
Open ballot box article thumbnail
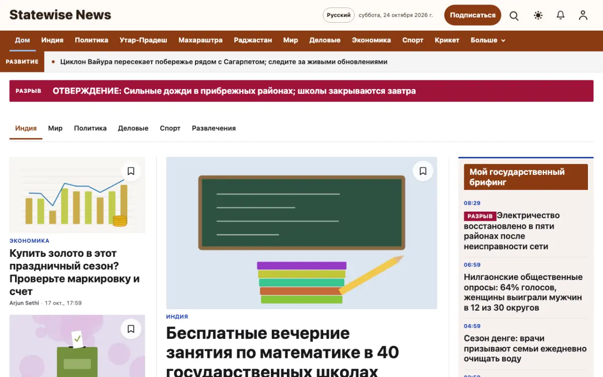[x=77, y=346]
